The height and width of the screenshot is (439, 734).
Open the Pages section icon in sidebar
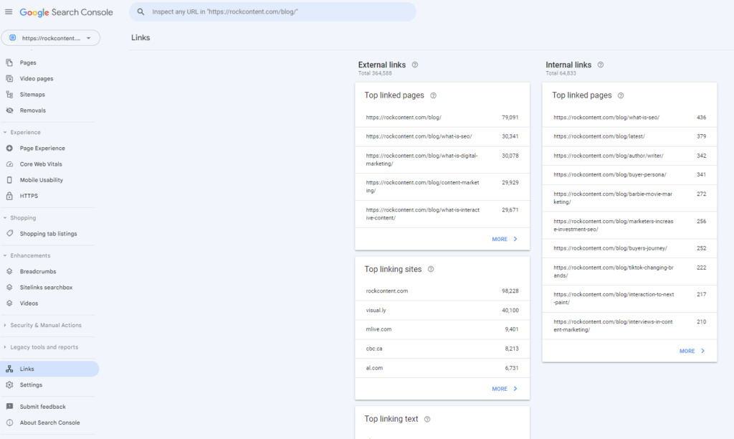(10, 63)
